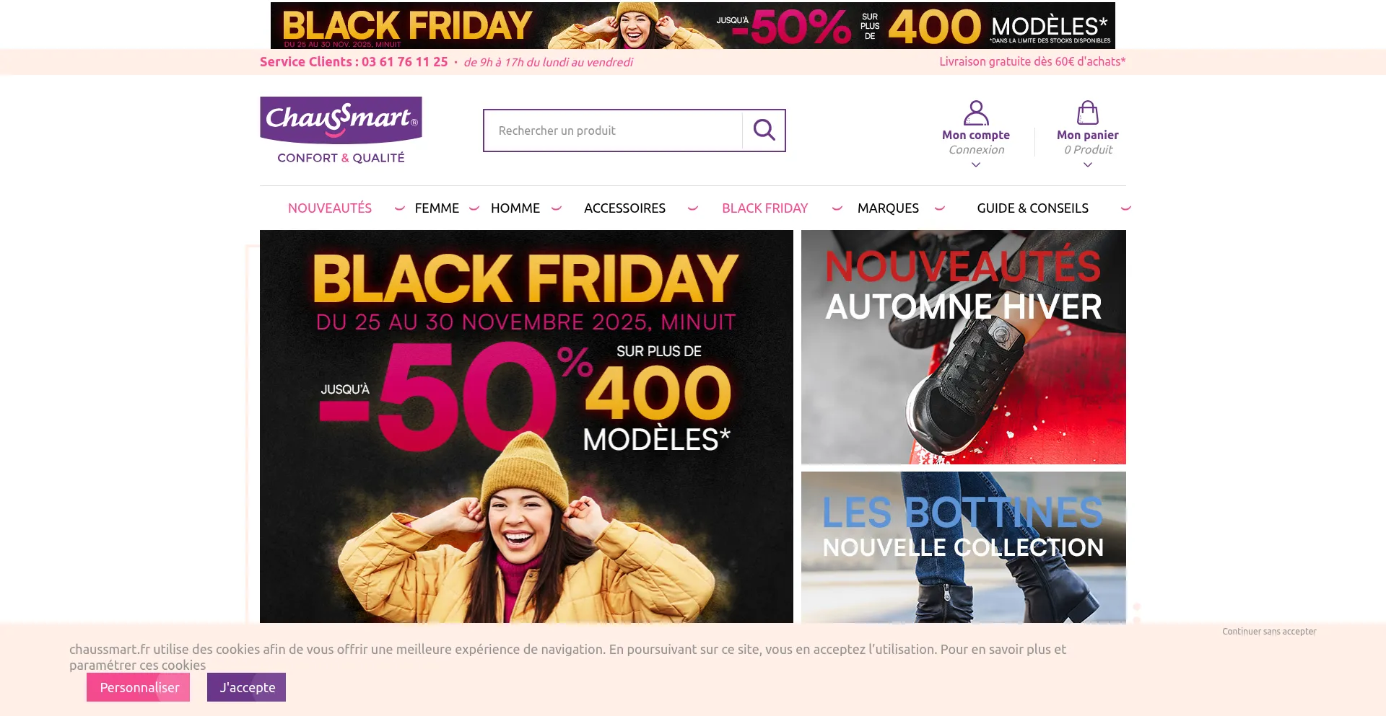1386x716 pixels.
Task: Open the HOMME menu
Action: [x=515, y=208]
